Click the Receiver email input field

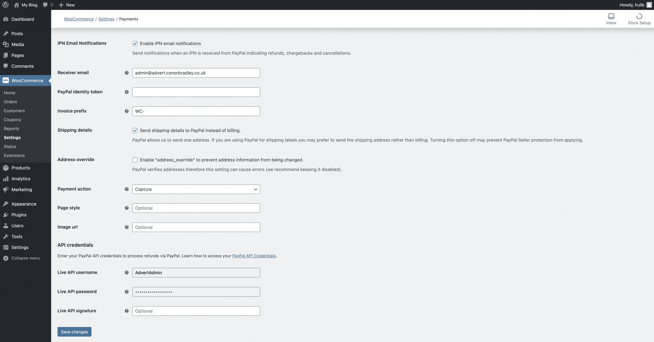coord(196,73)
